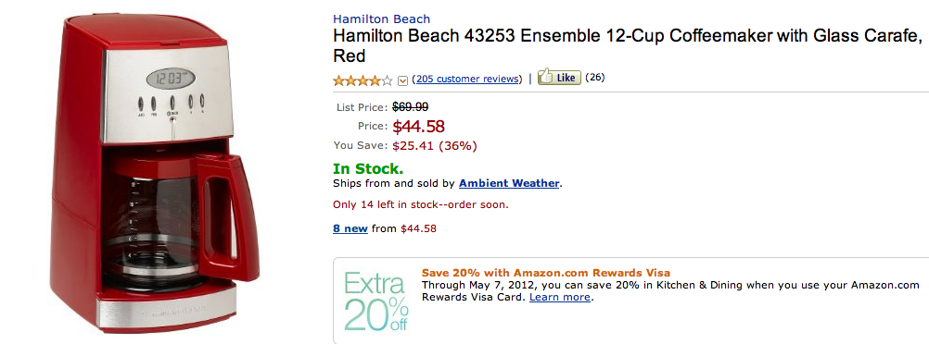Screen dimensions: 929x344
Task: Click the 8 new offers link
Action: (350, 228)
